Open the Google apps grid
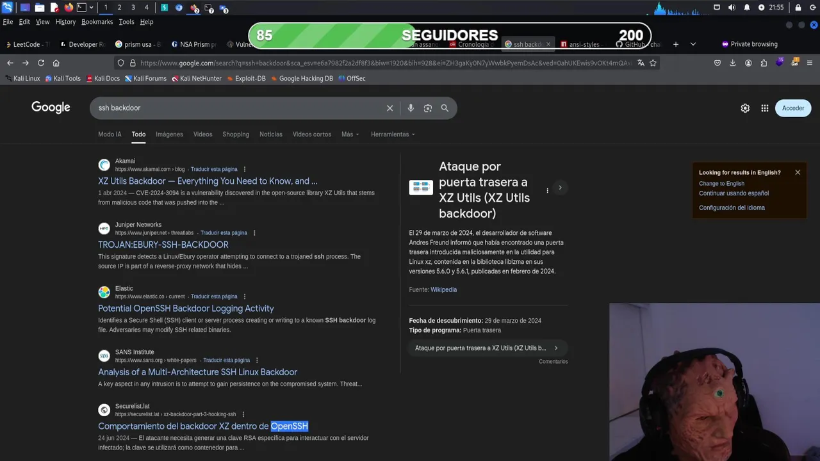820x461 pixels. [764, 108]
